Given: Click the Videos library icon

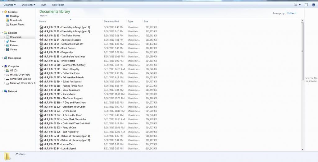Looking at the screenshot, I should coord(8,49).
